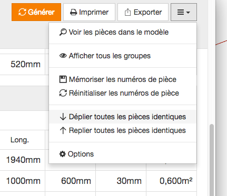This screenshot has width=227, height=196.
Task: Click the small caret beside the hamburger icon
Action: (x=188, y=13)
